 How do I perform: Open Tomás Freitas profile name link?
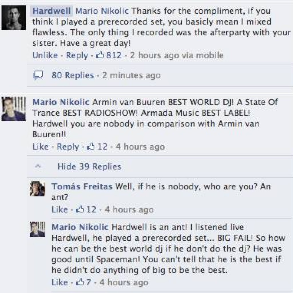tap(82, 187)
